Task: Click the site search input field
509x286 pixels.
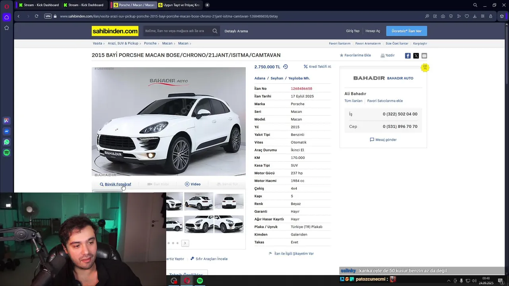Action: click(177, 31)
